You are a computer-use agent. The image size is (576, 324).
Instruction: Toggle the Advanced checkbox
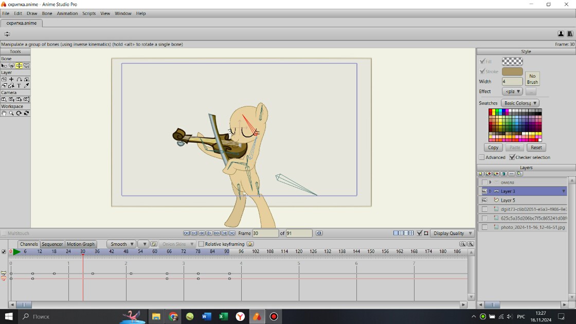pos(482,157)
